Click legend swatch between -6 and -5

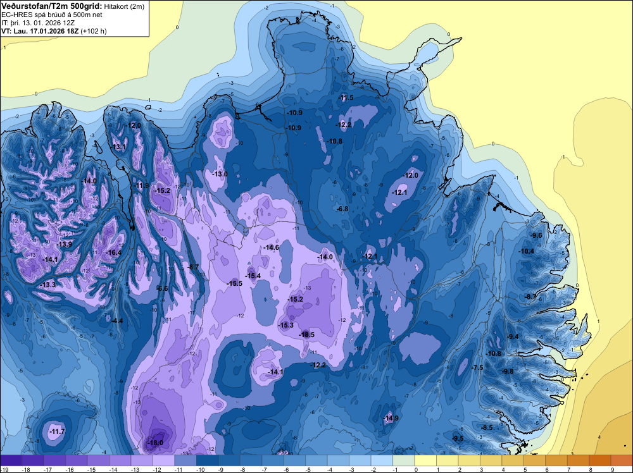[x=295, y=460]
